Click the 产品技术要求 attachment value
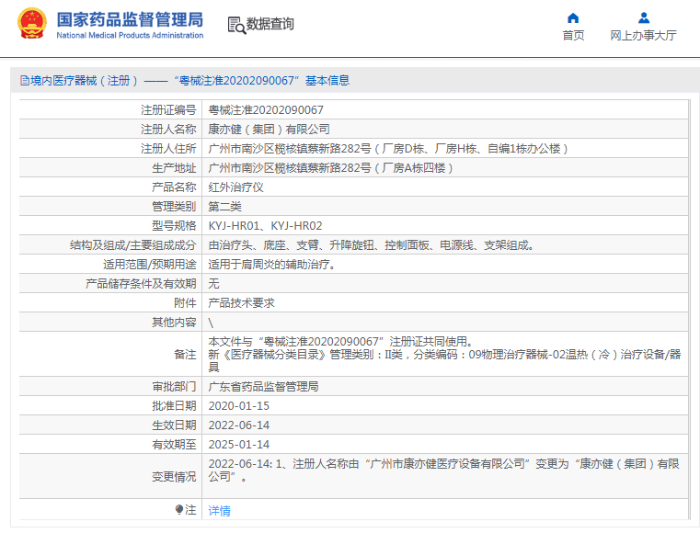The height and width of the screenshot is (533, 700). pos(241,302)
